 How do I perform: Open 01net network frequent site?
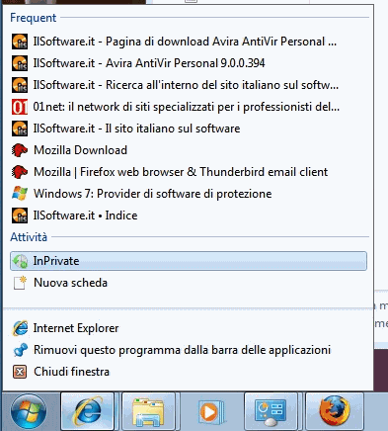tap(189, 107)
